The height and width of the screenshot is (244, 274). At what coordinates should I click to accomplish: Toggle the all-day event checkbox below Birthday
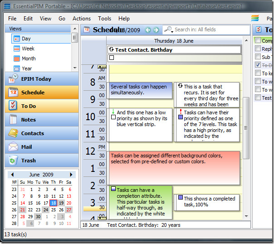[x=112, y=58]
